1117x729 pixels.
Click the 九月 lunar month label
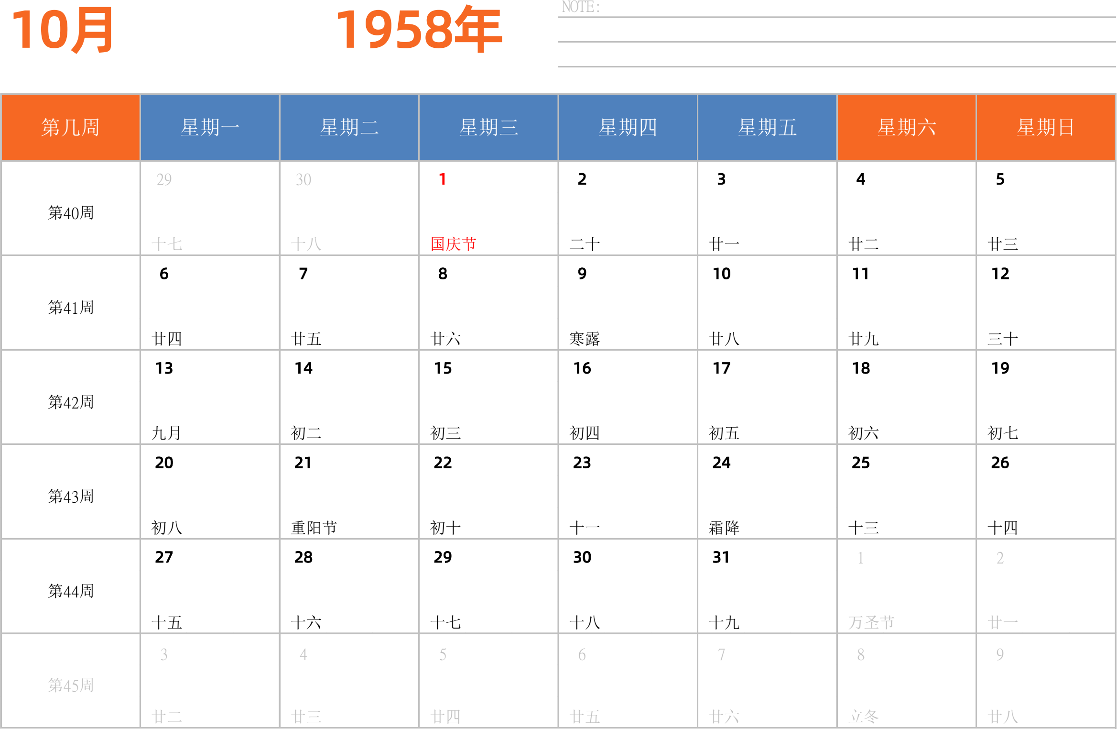click(166, 433)
